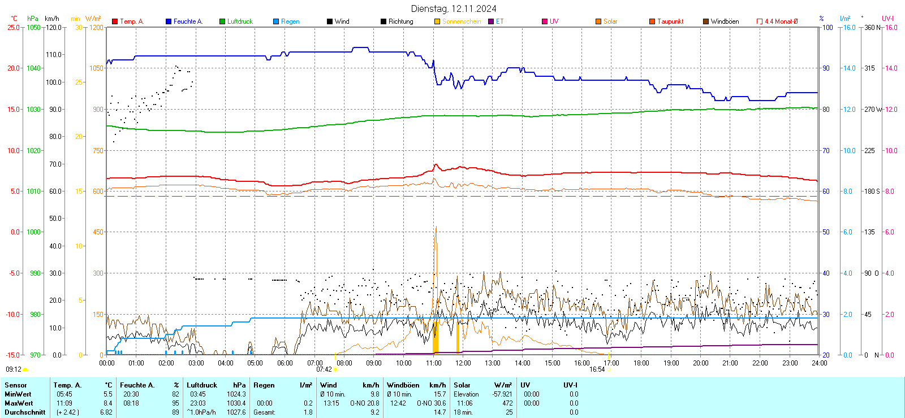Click the light blue Regen legend square
The width and height of the screenshot is (905, 418).
[x=276, y=21]
